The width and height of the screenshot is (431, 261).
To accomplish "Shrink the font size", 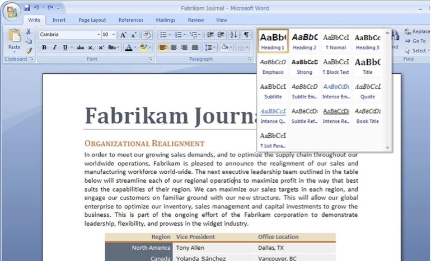I will 134,35.
